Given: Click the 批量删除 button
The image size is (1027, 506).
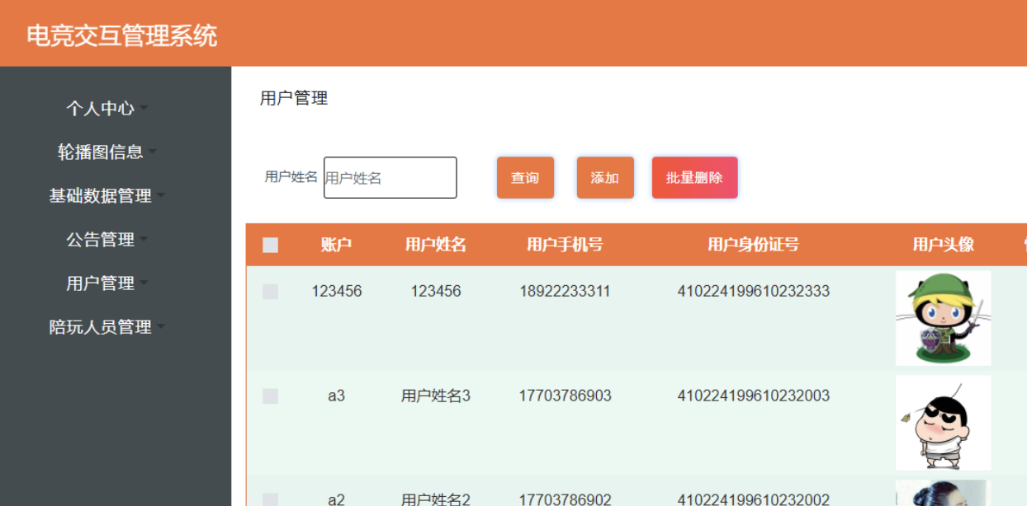Looking at the screenshot, I should tap(694, 177).
